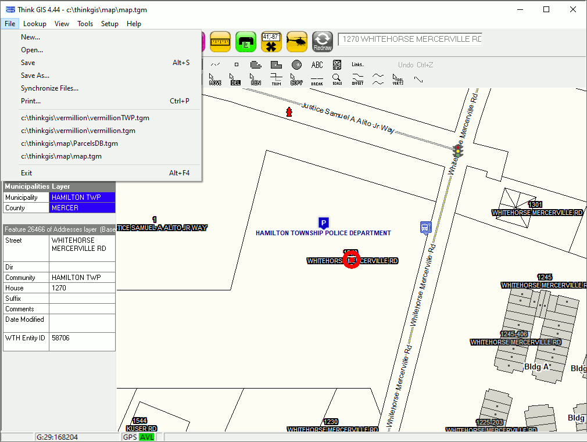This screenshot has height=442, width=587.
Task: Click the Municipality value HAMILTON TWP
Action: coord(82,197)
